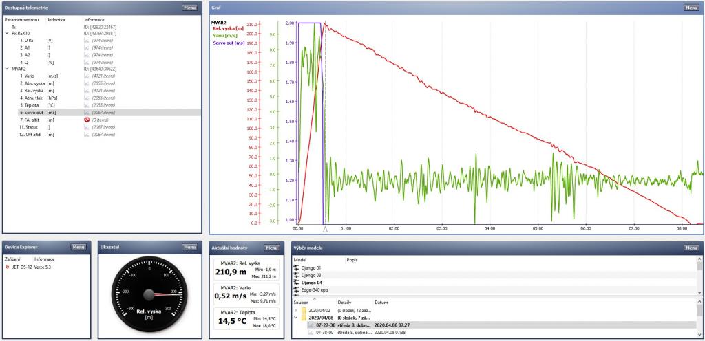705x341 pixels.
Task: Click the time cursor marker on the graph axis
Action: (325, 229)
